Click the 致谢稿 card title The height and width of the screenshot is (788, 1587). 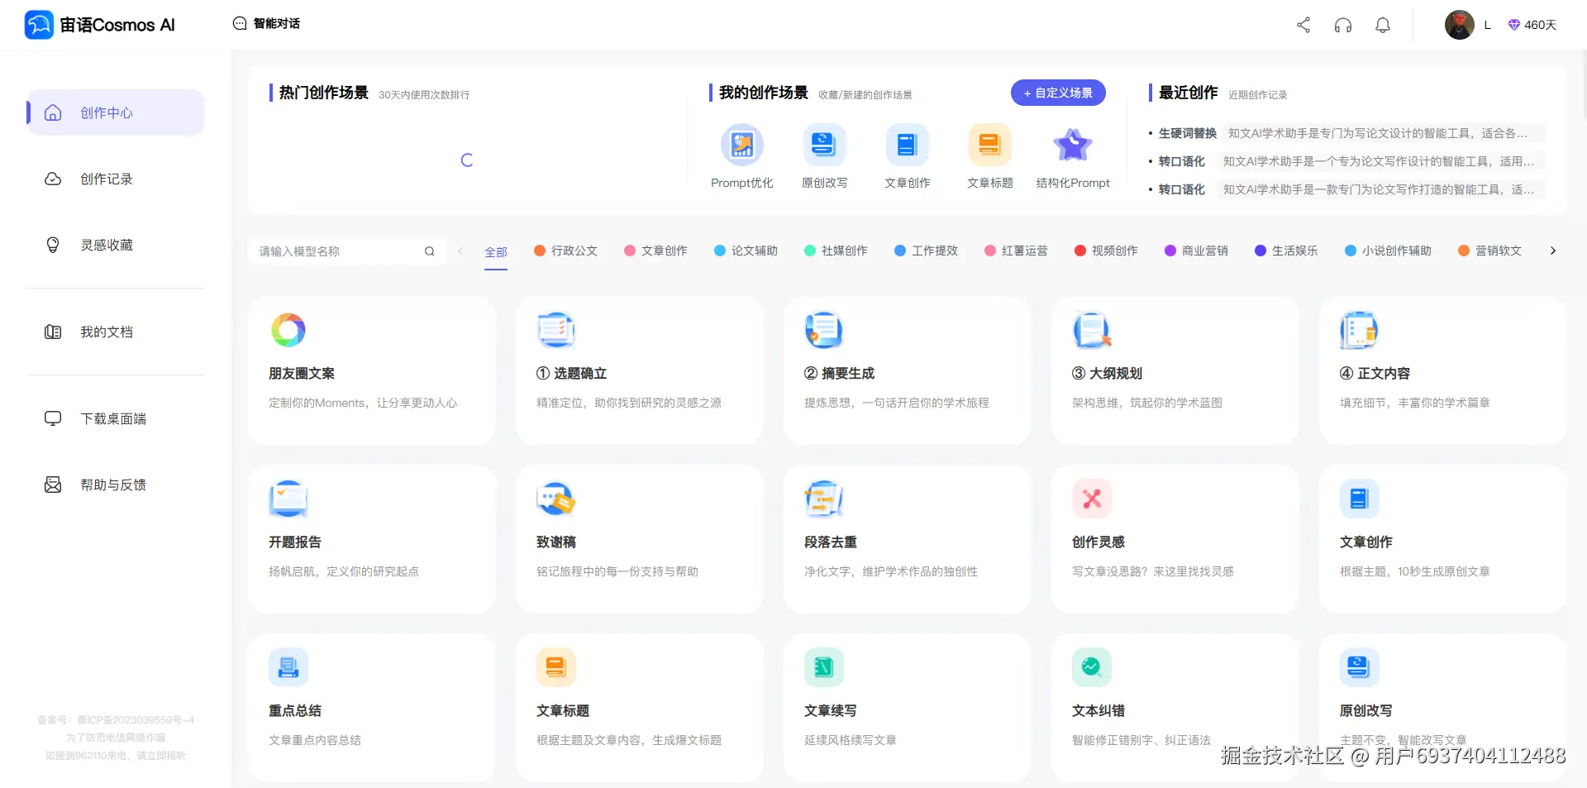pyautogui.click(x=556, y=542)
